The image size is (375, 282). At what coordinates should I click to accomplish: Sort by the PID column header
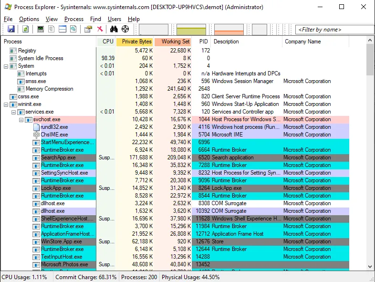click(202, 42)
